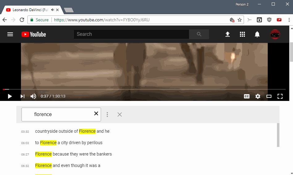The width and height of the screenshot is (293, 175).
Task: Skip to the next video
Action: pyautogui.click(x=23, y=96)
